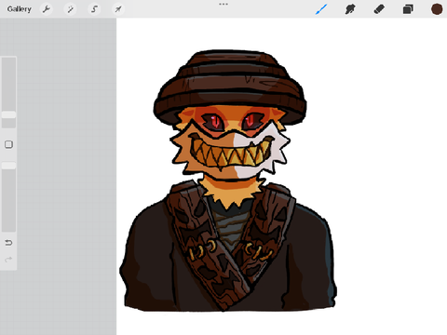
Task: Open the Layers panel
Action: coord(408,9)
